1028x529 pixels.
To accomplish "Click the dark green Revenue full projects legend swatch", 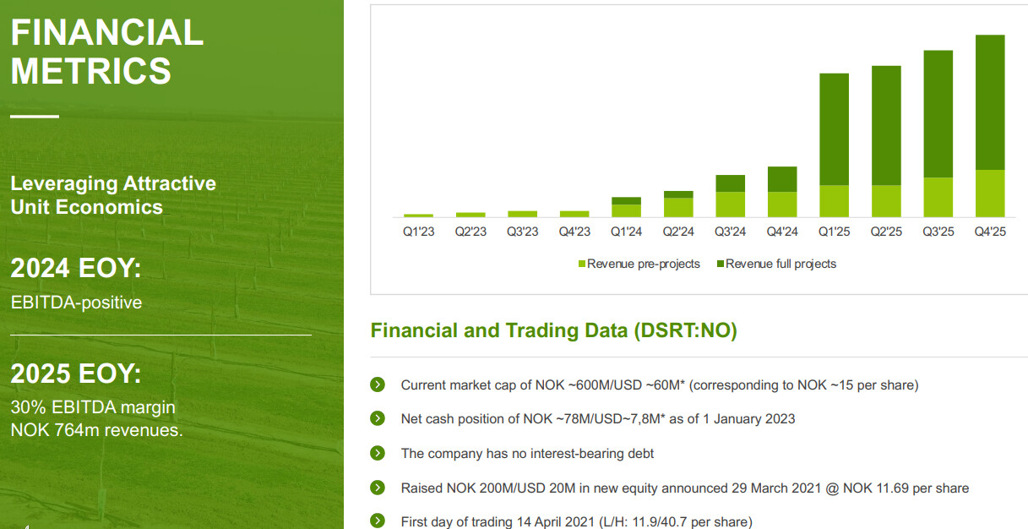I will click(720, 264).
